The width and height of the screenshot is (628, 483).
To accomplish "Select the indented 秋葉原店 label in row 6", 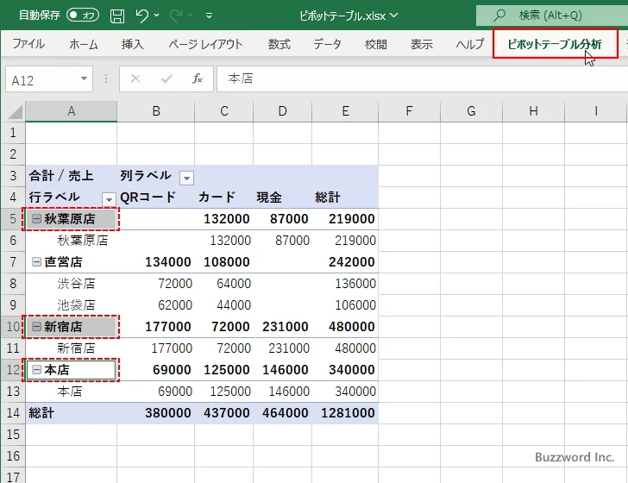I will coord(83,241).
